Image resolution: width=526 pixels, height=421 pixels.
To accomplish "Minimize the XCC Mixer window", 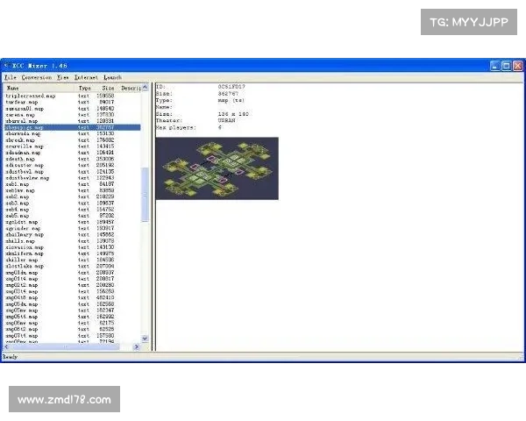I will click(495, 66).
